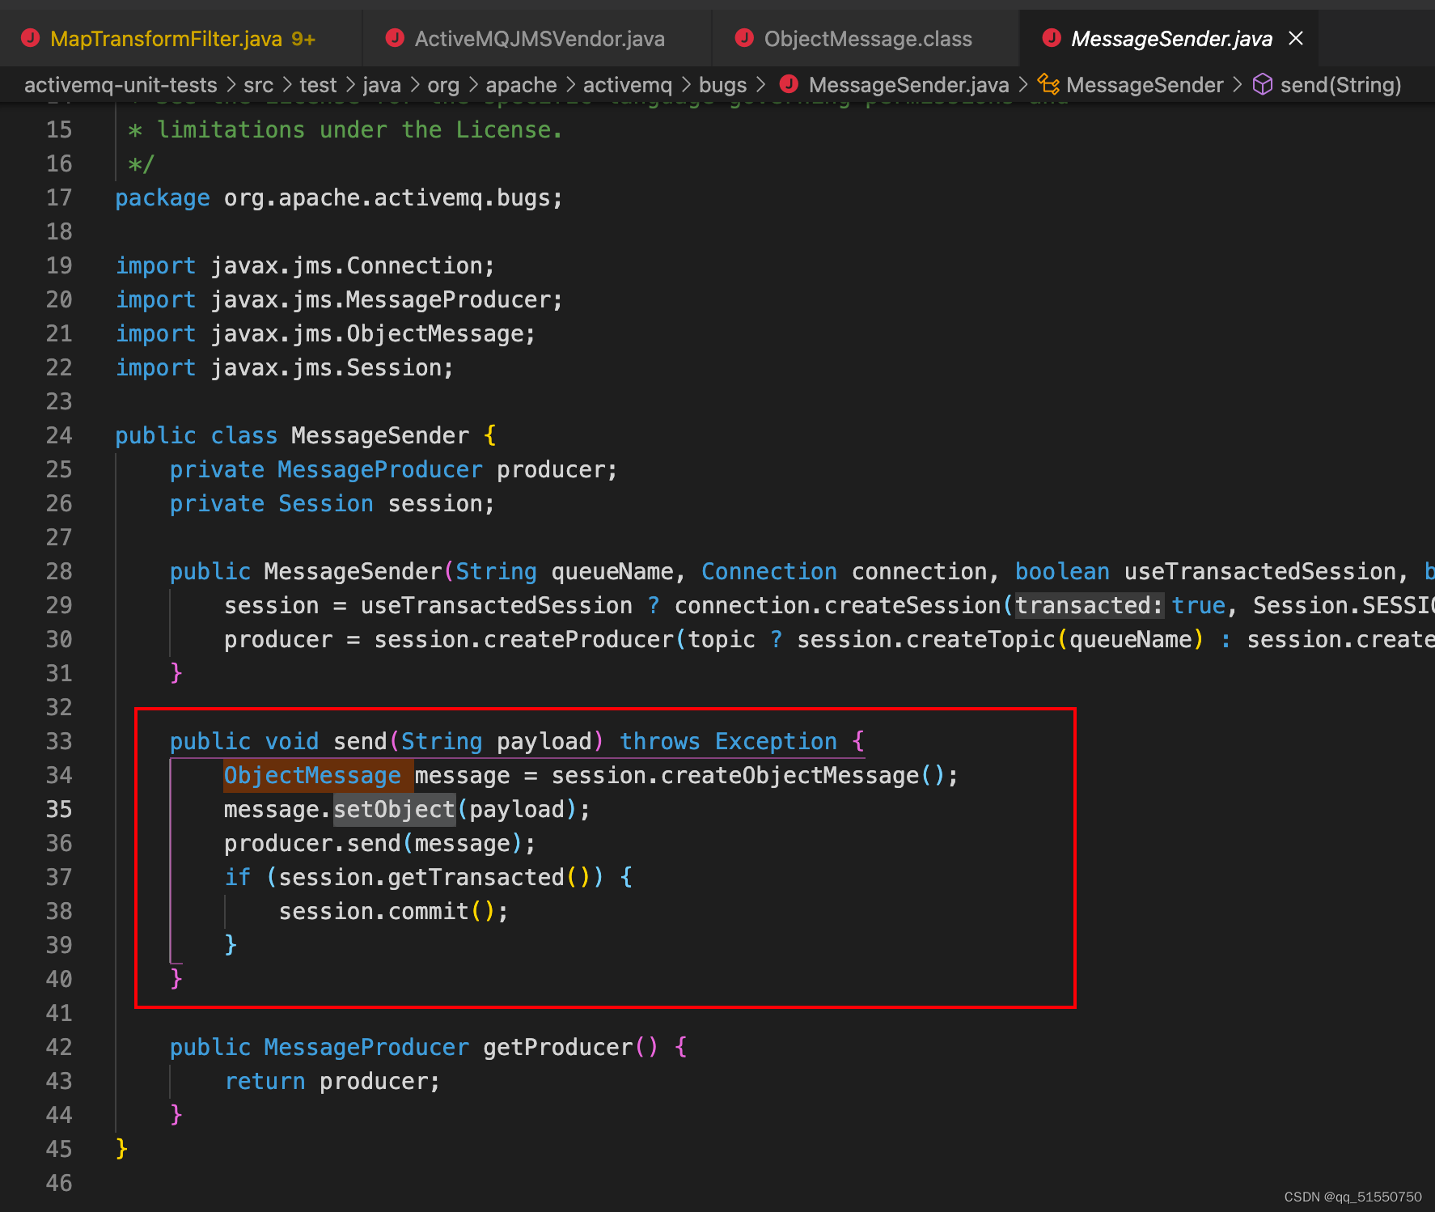The width and height of the screenshot is (1435, 1212).
Task: Click the Java icon on MessageSender.java tab
Action: pos(1051,37)
